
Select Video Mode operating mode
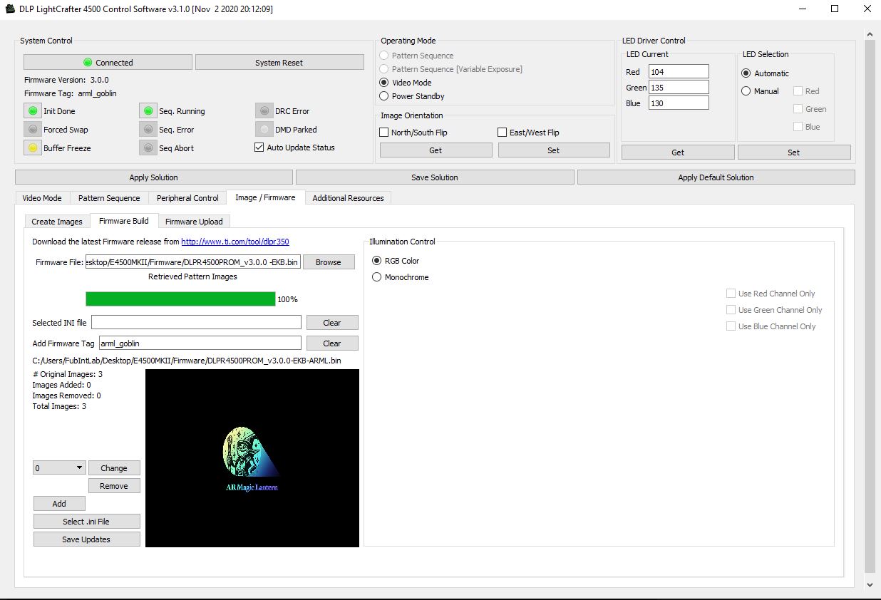[384, 83]
